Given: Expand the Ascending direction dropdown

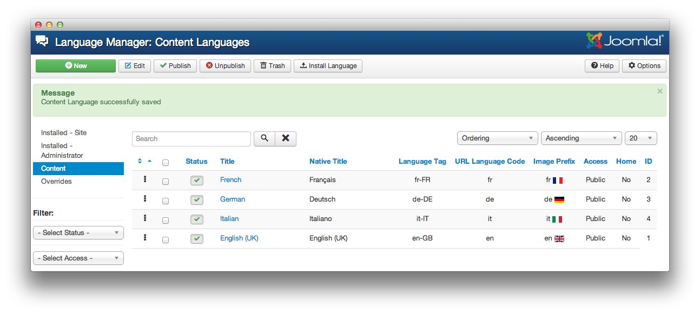Looking at the screenshot, I should tap(581, 138).
